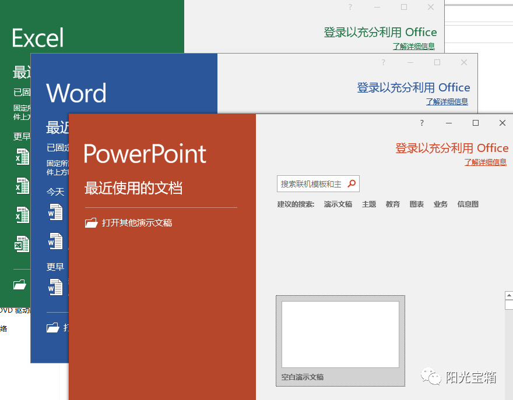Screen dimensions: 513x400
Task: Click Excel 登录以充分利用 Office sign-in link
Action: [x=380, y=33]
